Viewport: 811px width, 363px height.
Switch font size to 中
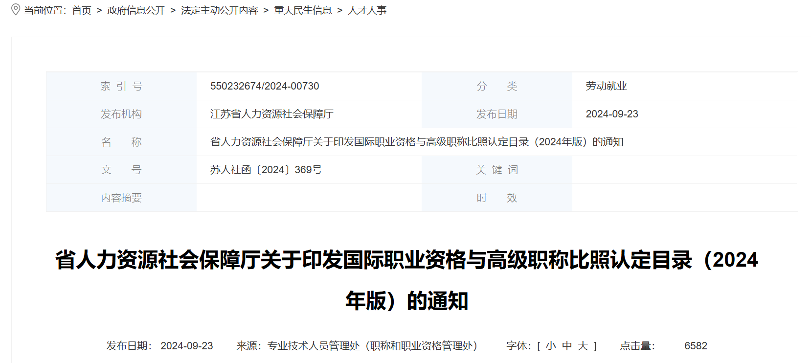tap(567, 346)
